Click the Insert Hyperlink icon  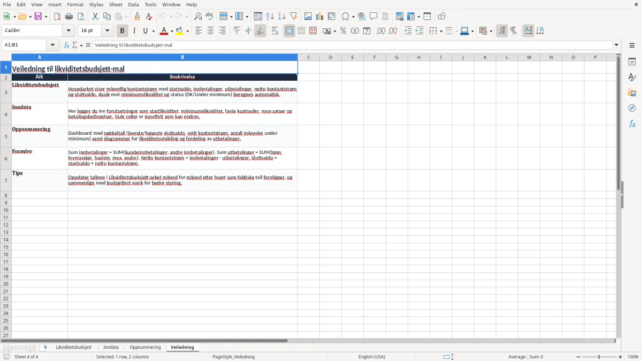pos(362,17)
